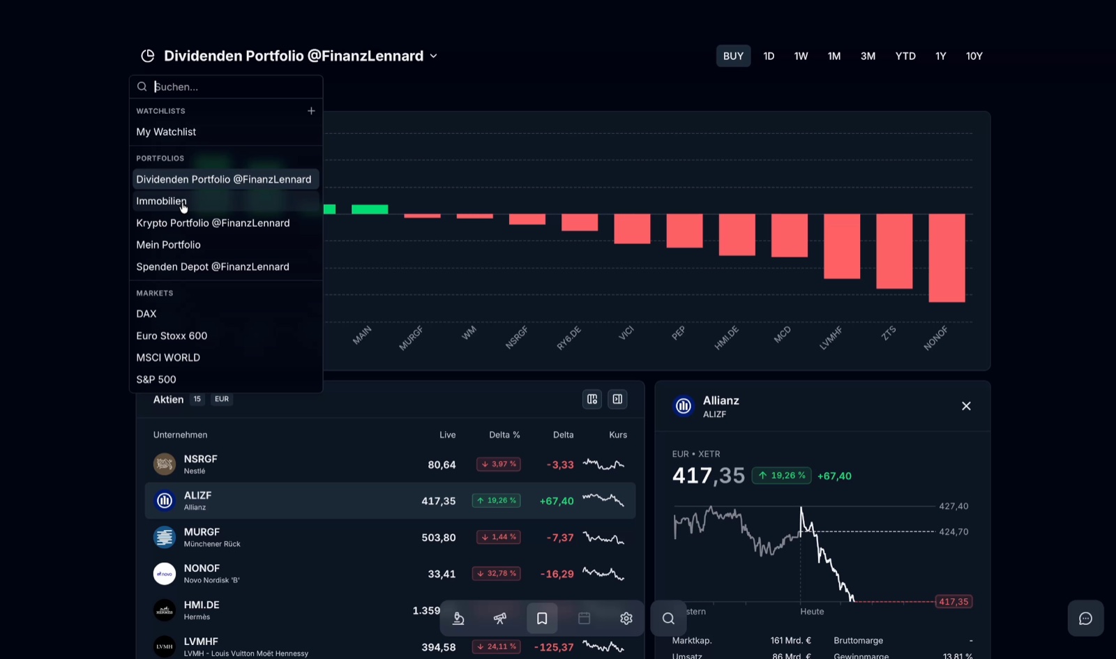Screen dimensions: 1116x659
Task: Add a new watchlist with plus icon
Action: 311,111
